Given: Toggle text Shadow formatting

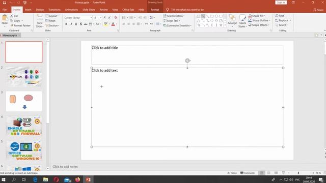Looking at the screenshot, I should (80, 24).
